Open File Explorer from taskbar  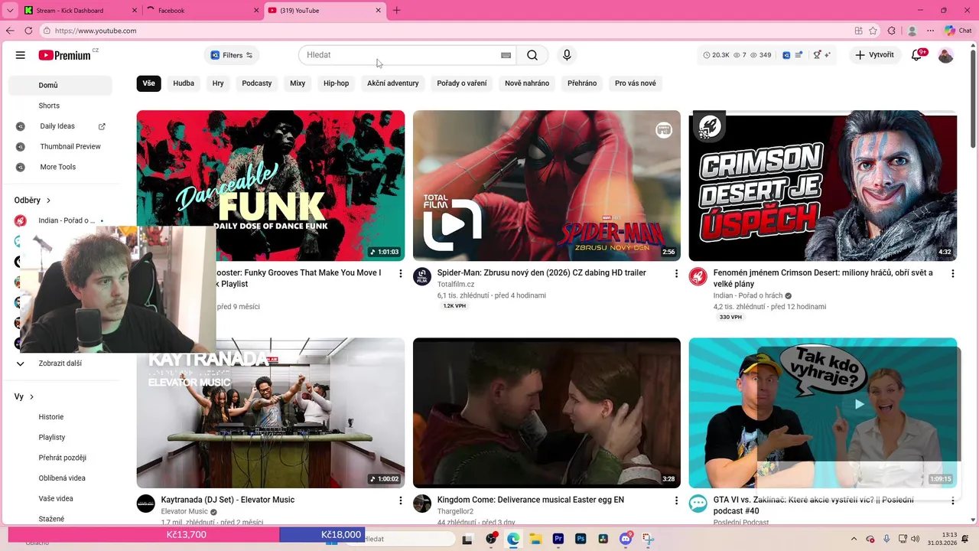(x=535, y=539)
